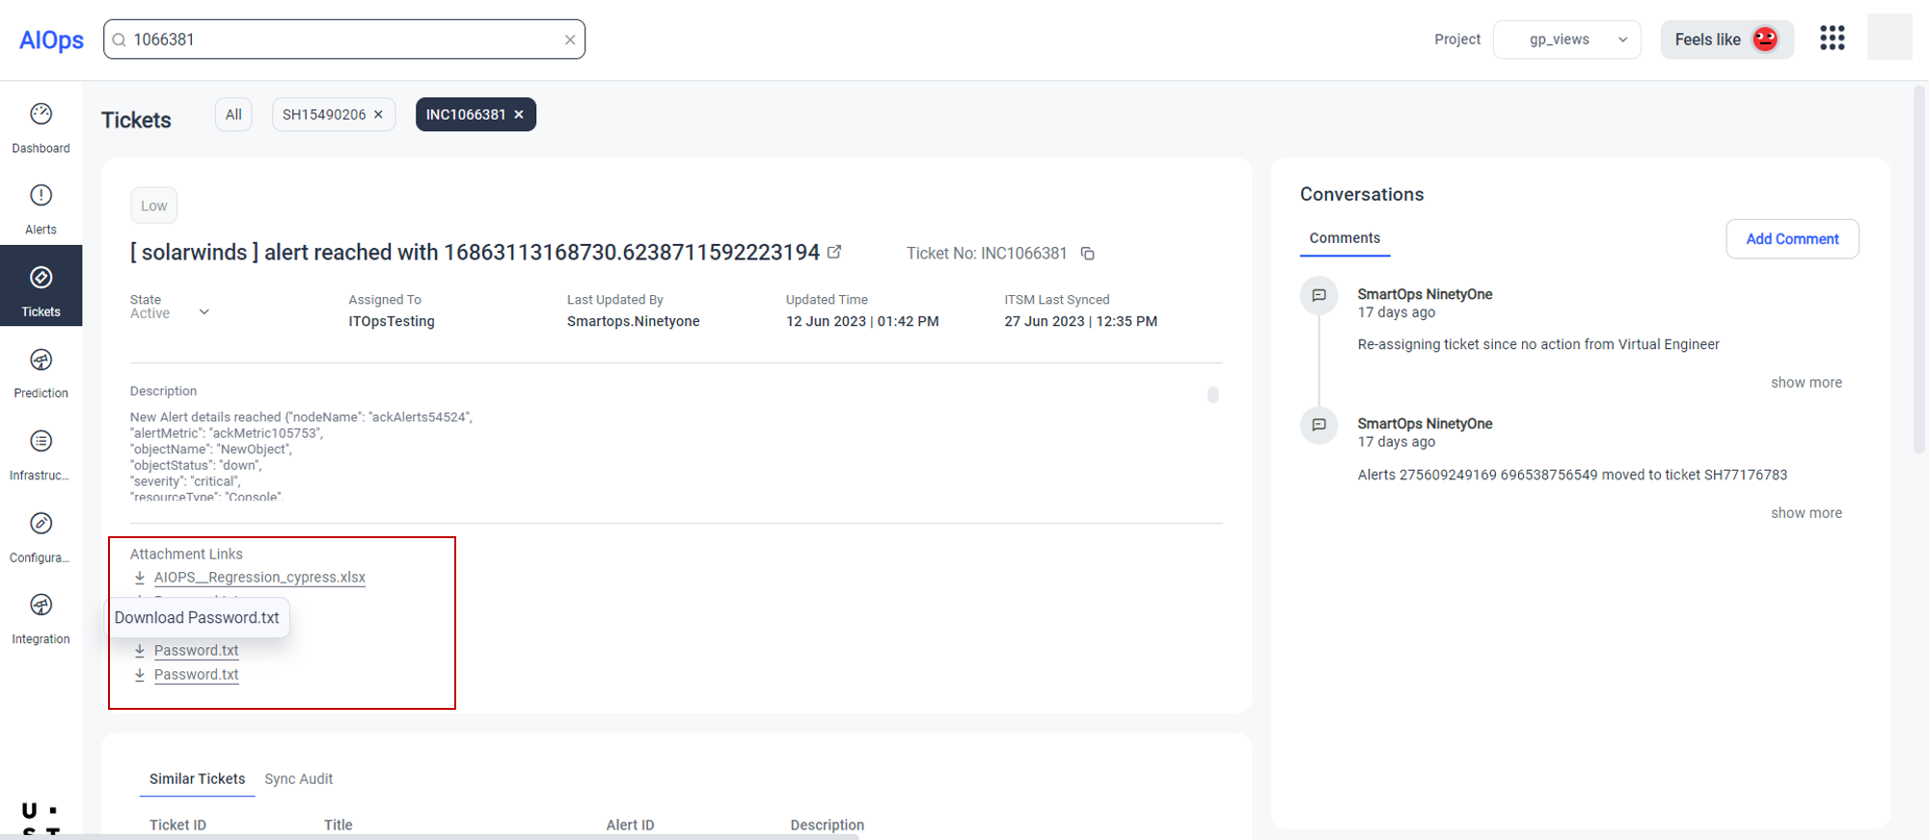Viewport: 1929px width, 840px height.
Task: Download AIOPS__Regression_cypress.xlsx attachment
Action: tap(259, 578)
